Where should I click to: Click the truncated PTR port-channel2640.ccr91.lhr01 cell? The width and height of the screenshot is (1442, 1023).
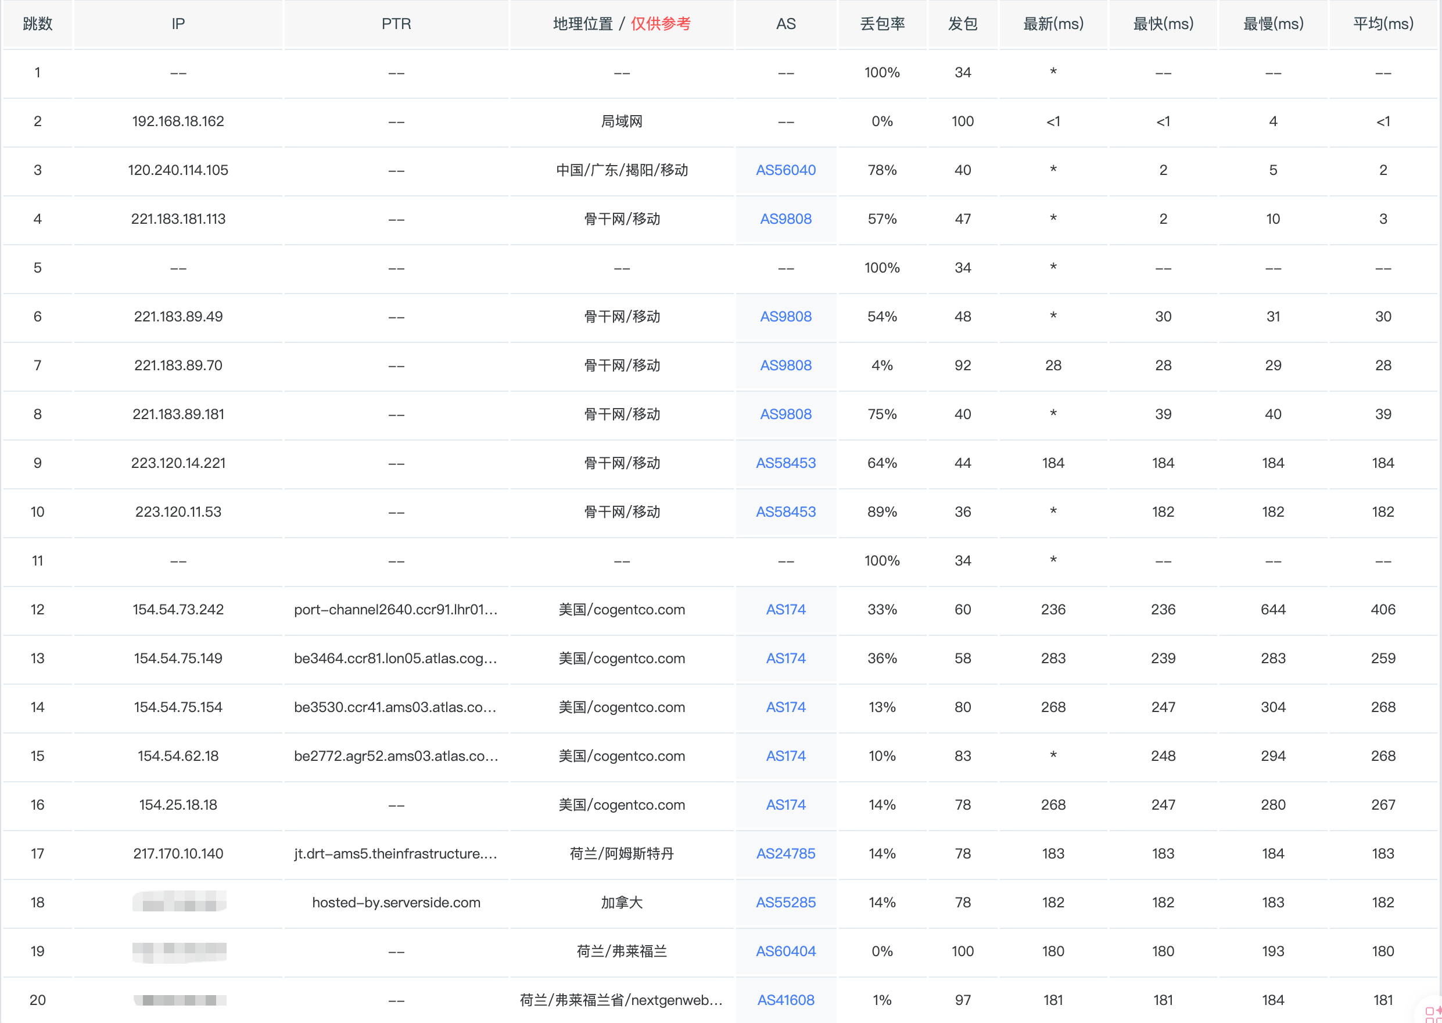(x=396, y=609)
